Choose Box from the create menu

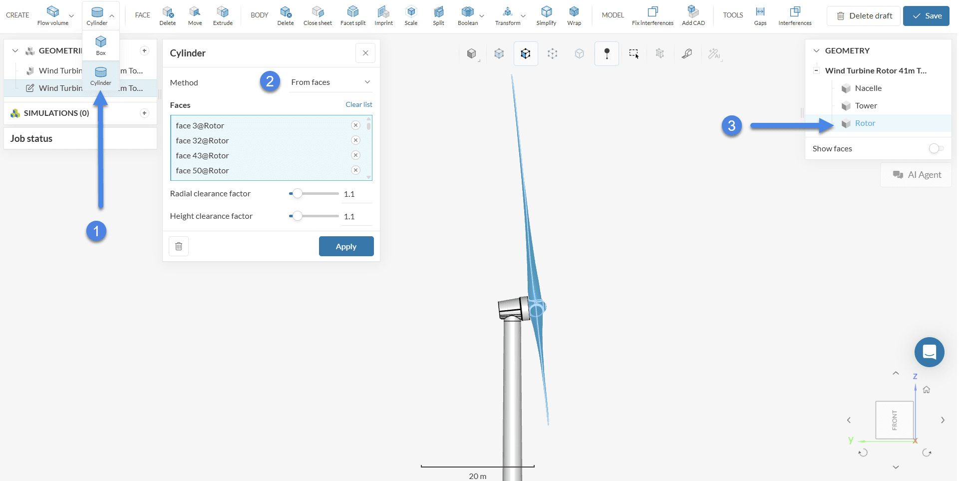[101, 45]
